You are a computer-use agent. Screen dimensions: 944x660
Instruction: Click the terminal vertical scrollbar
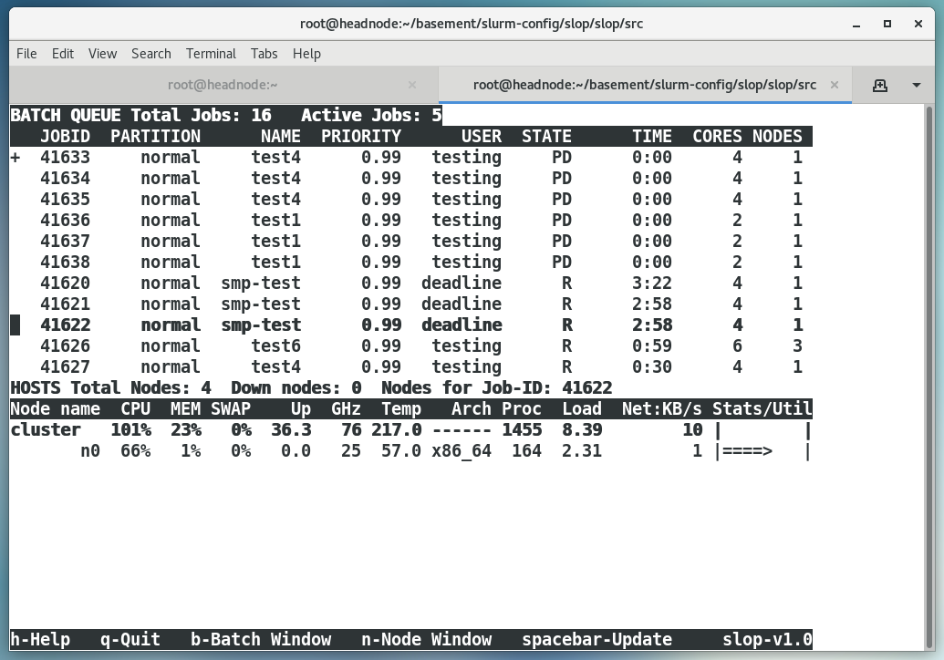[x=928, y=376]
